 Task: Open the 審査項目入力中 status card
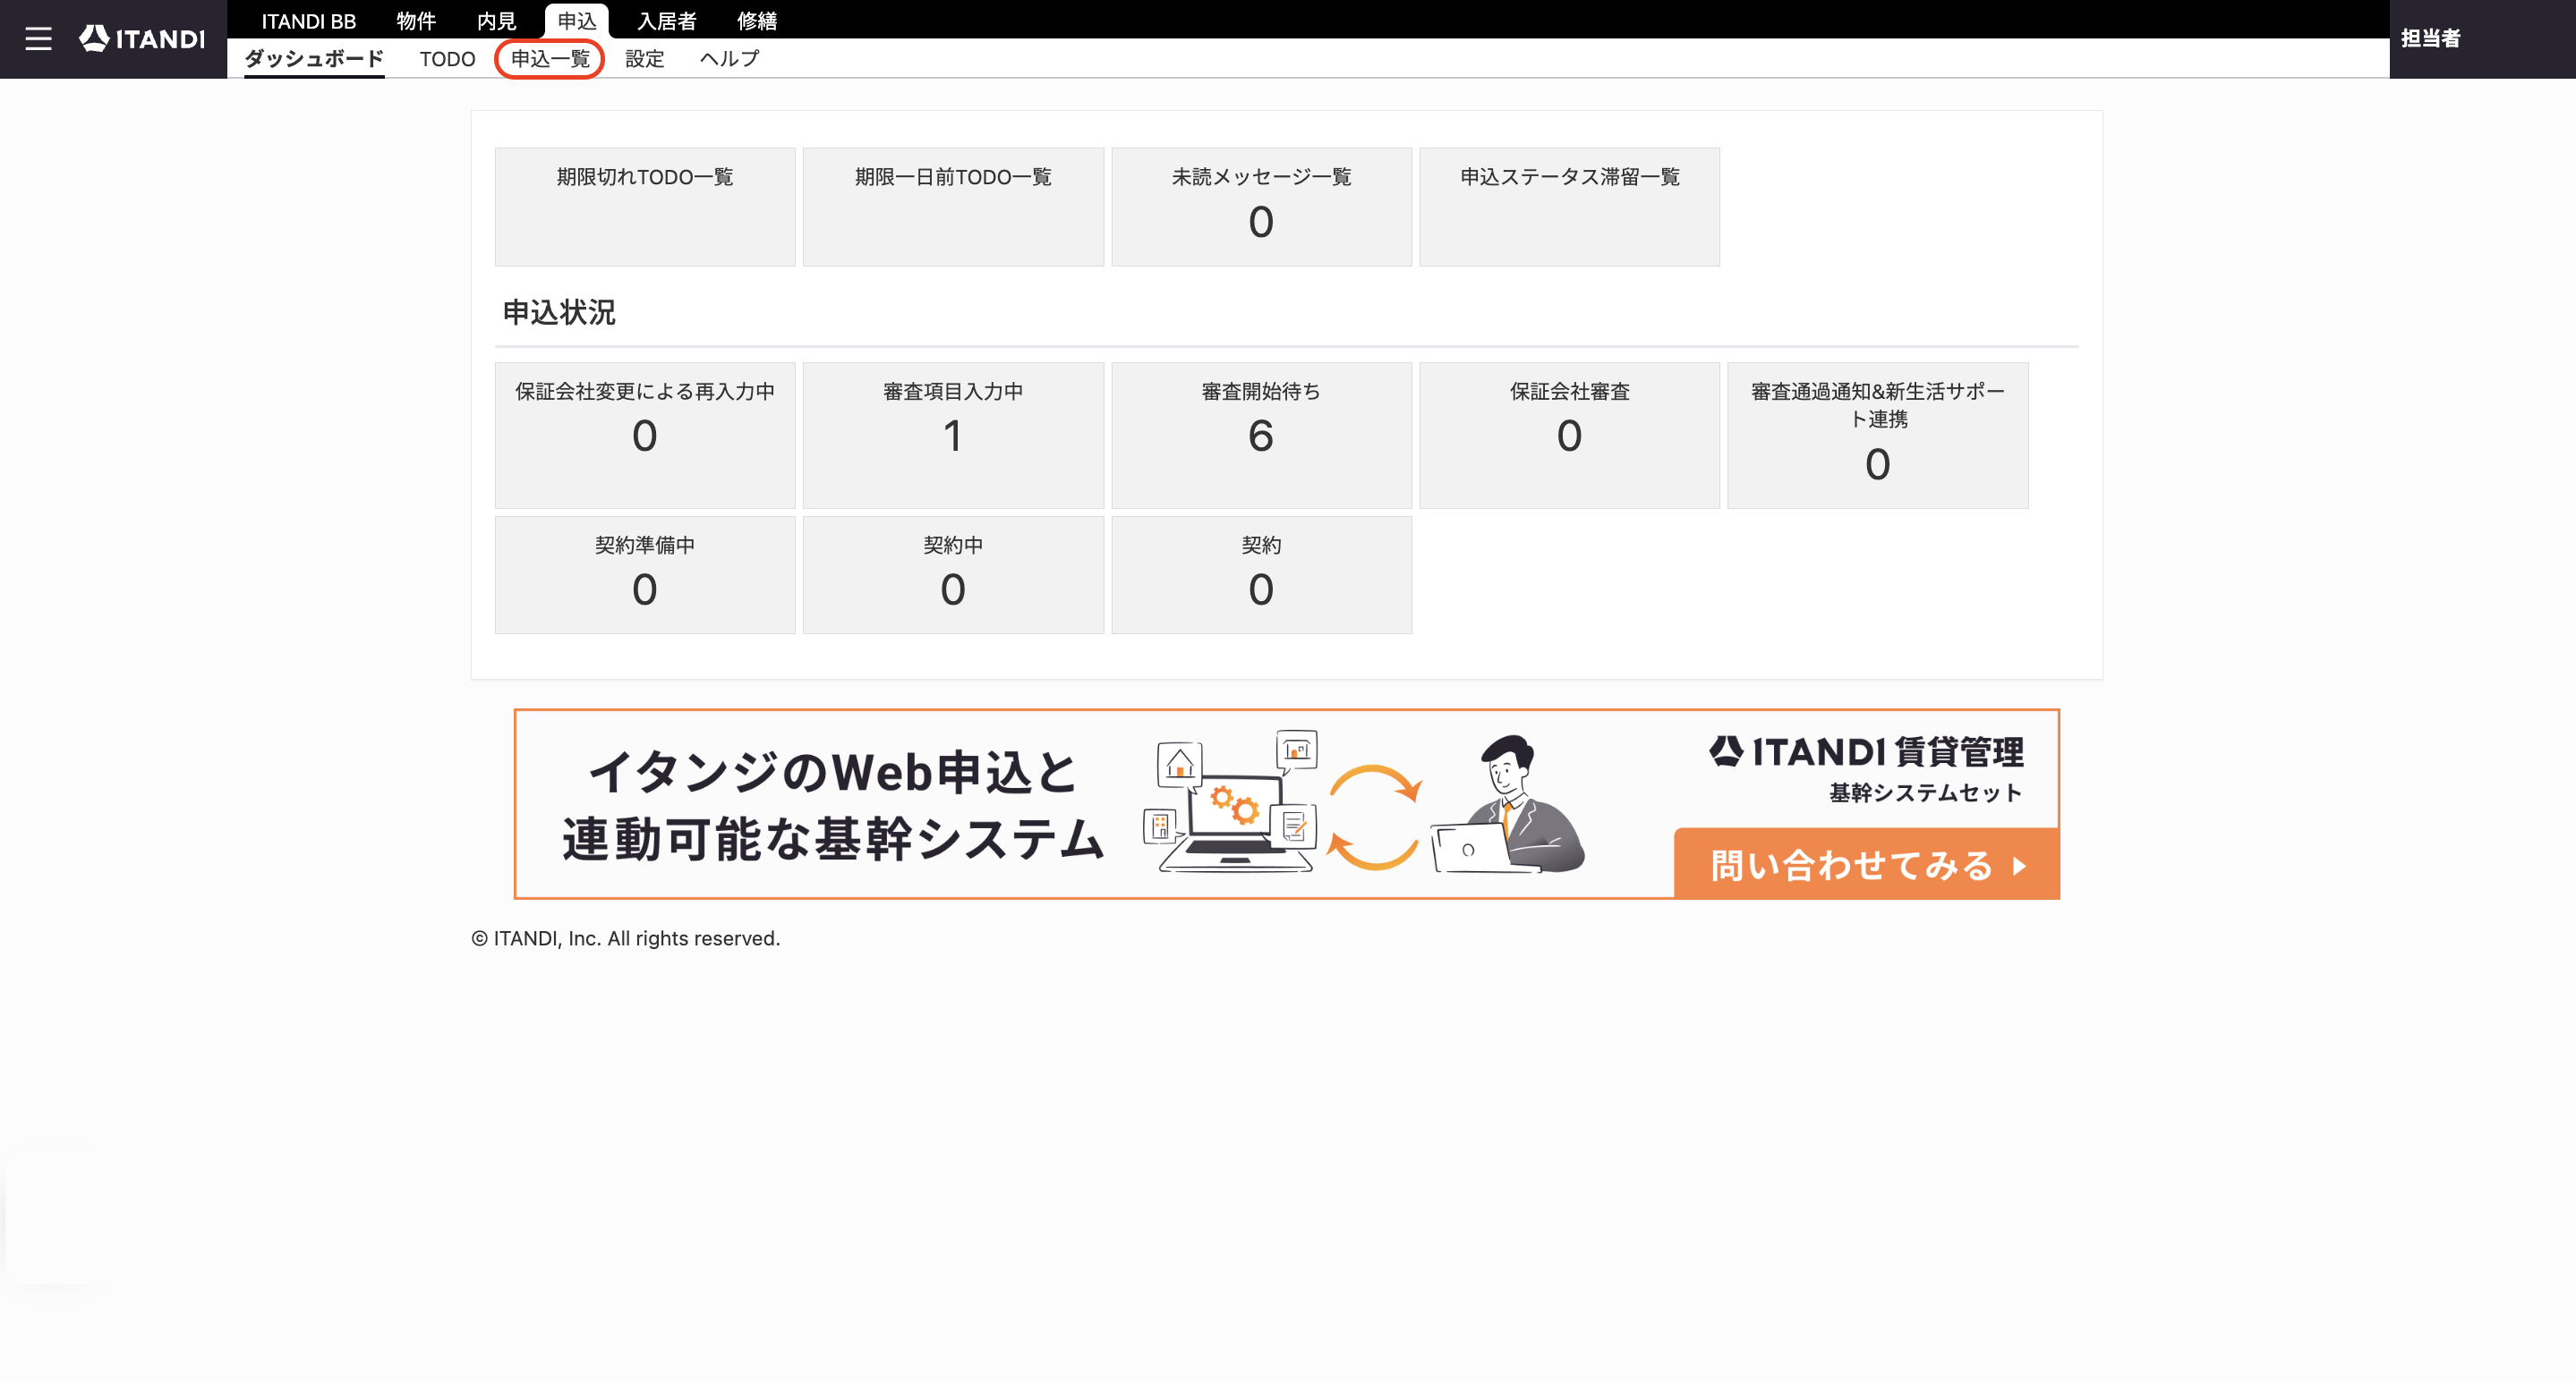tap(953, 435)
